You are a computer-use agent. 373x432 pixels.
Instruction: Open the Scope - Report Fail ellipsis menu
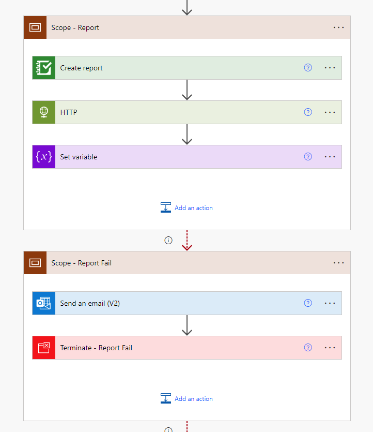coord(338,263)
